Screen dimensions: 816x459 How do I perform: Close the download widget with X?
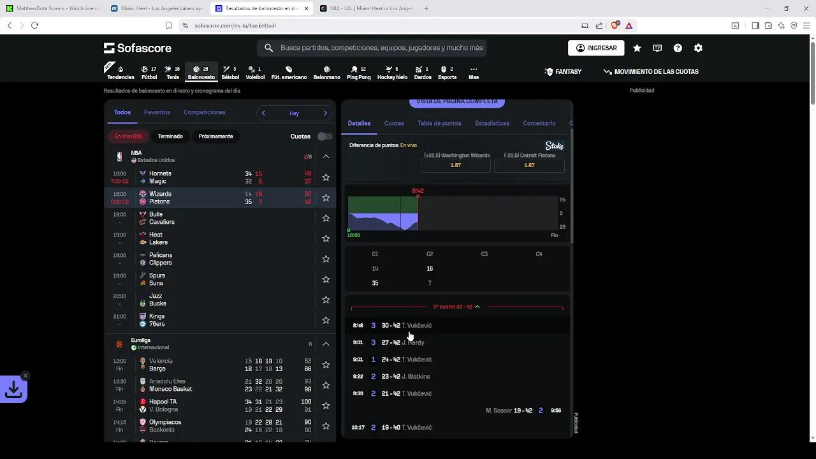[25, 375]
